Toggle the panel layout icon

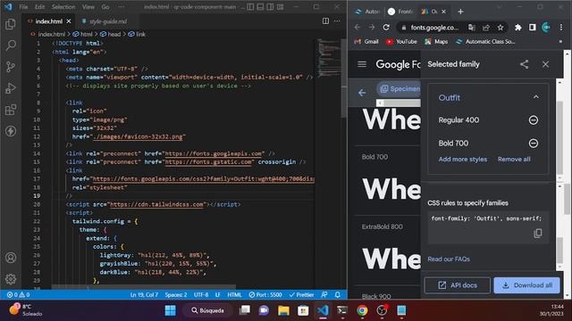[260, 7]
